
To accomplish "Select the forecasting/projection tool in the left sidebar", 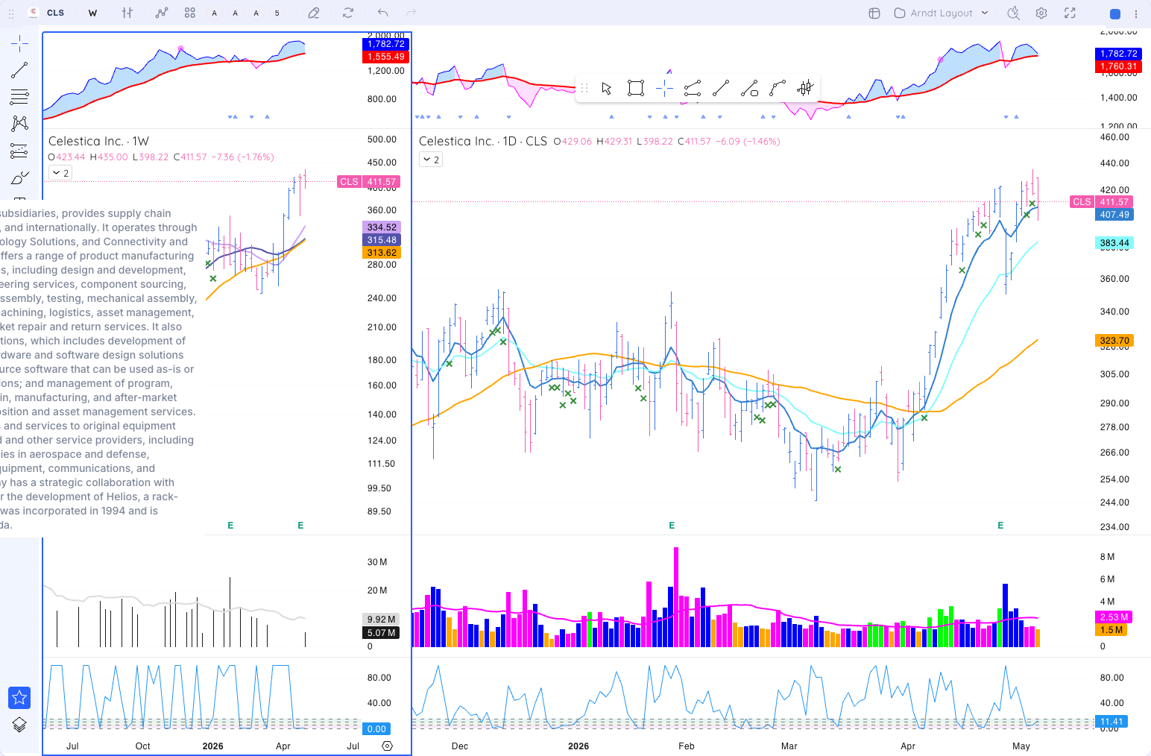I will pyautogui.click(x=19, y=150).
